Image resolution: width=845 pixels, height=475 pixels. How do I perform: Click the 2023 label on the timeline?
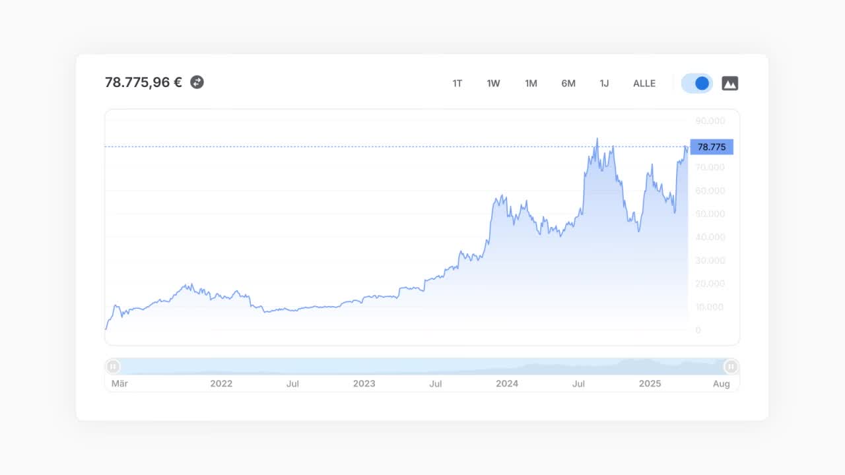click(x=364, y=383)
